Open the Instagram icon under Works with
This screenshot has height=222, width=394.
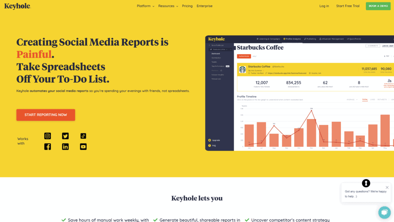pyautogui.click(x=47, y=136)
